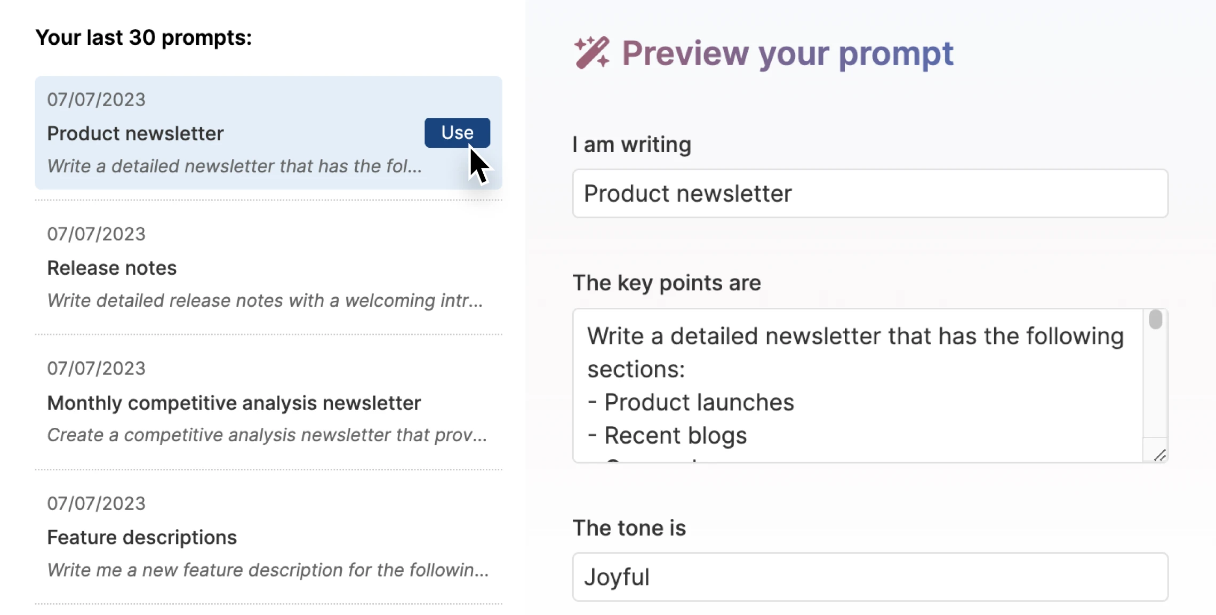Click the Your last 30 prompts heading

(x=143, y=37)
